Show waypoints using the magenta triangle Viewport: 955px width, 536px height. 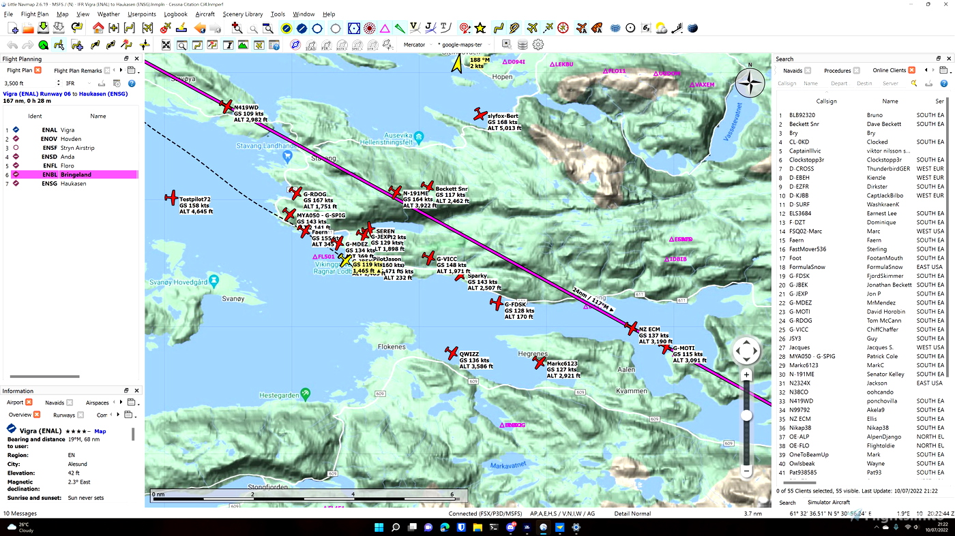tap(385, 28)
